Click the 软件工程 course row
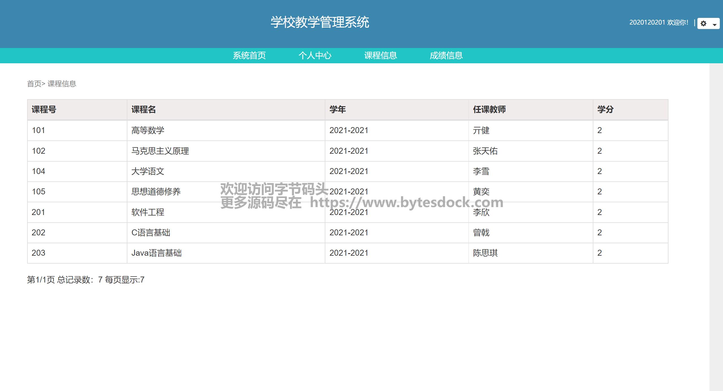723x391 pixels. (x=148, y=212)
